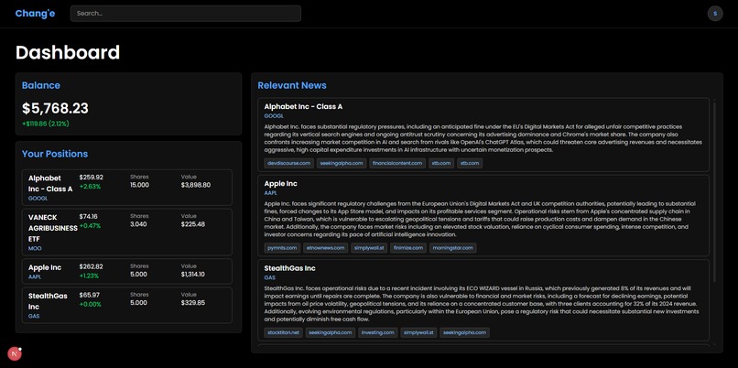
Task: Click the $5,768.23 balance amount
Action: [55, 108]
